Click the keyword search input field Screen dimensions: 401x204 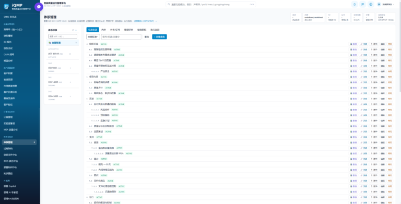tap(121, 37)
